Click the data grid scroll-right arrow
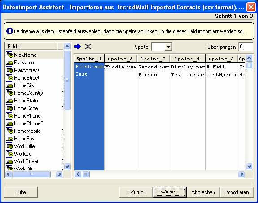The image size is (258, 203). 241,174
